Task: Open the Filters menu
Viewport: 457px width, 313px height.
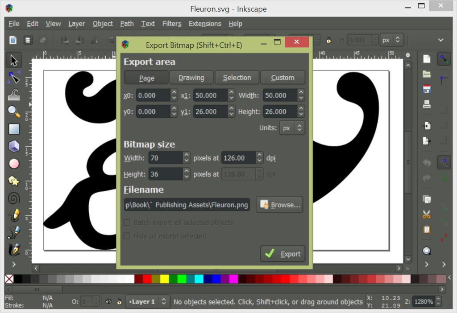Action: [172, 24]
